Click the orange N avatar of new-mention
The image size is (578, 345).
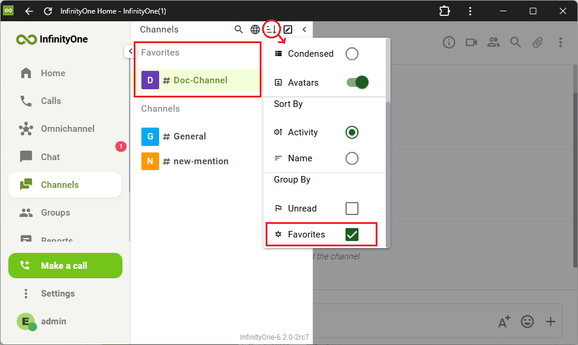click(x=150, y=161)
